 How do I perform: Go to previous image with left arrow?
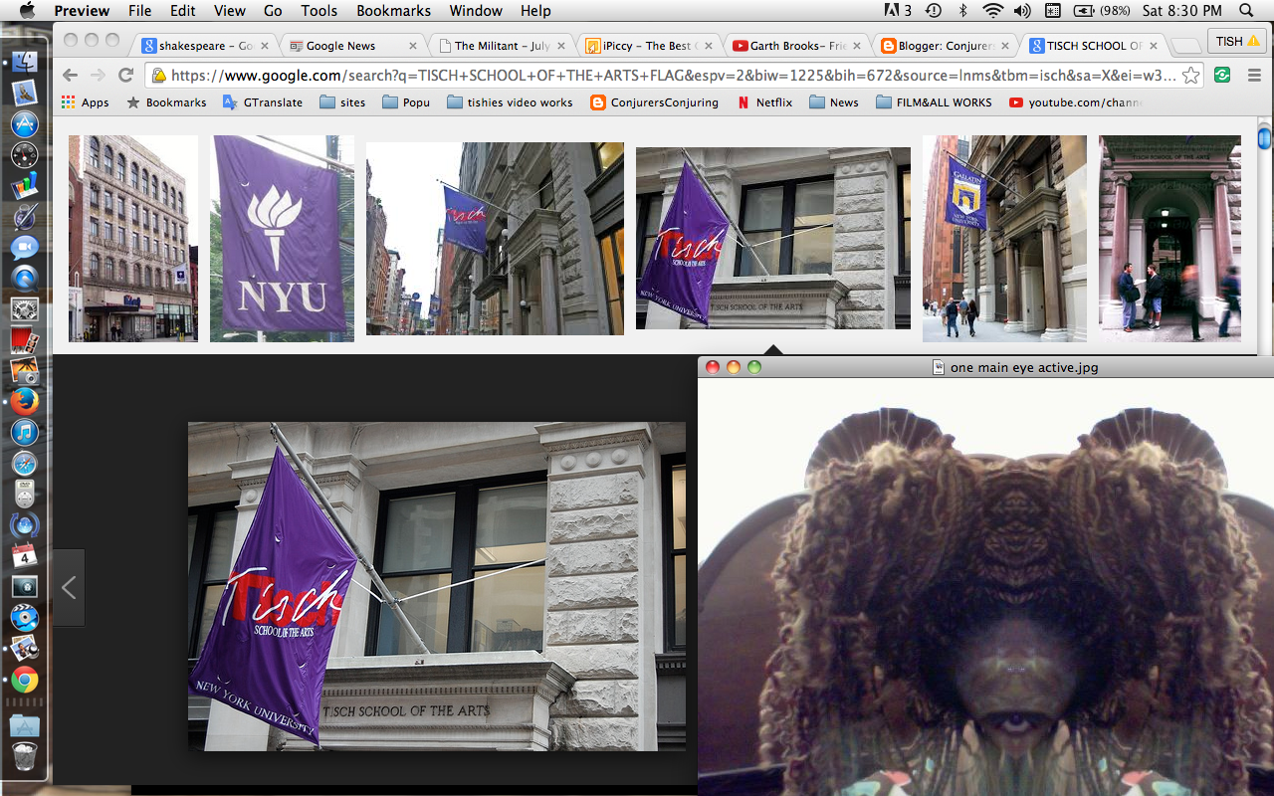69,587
